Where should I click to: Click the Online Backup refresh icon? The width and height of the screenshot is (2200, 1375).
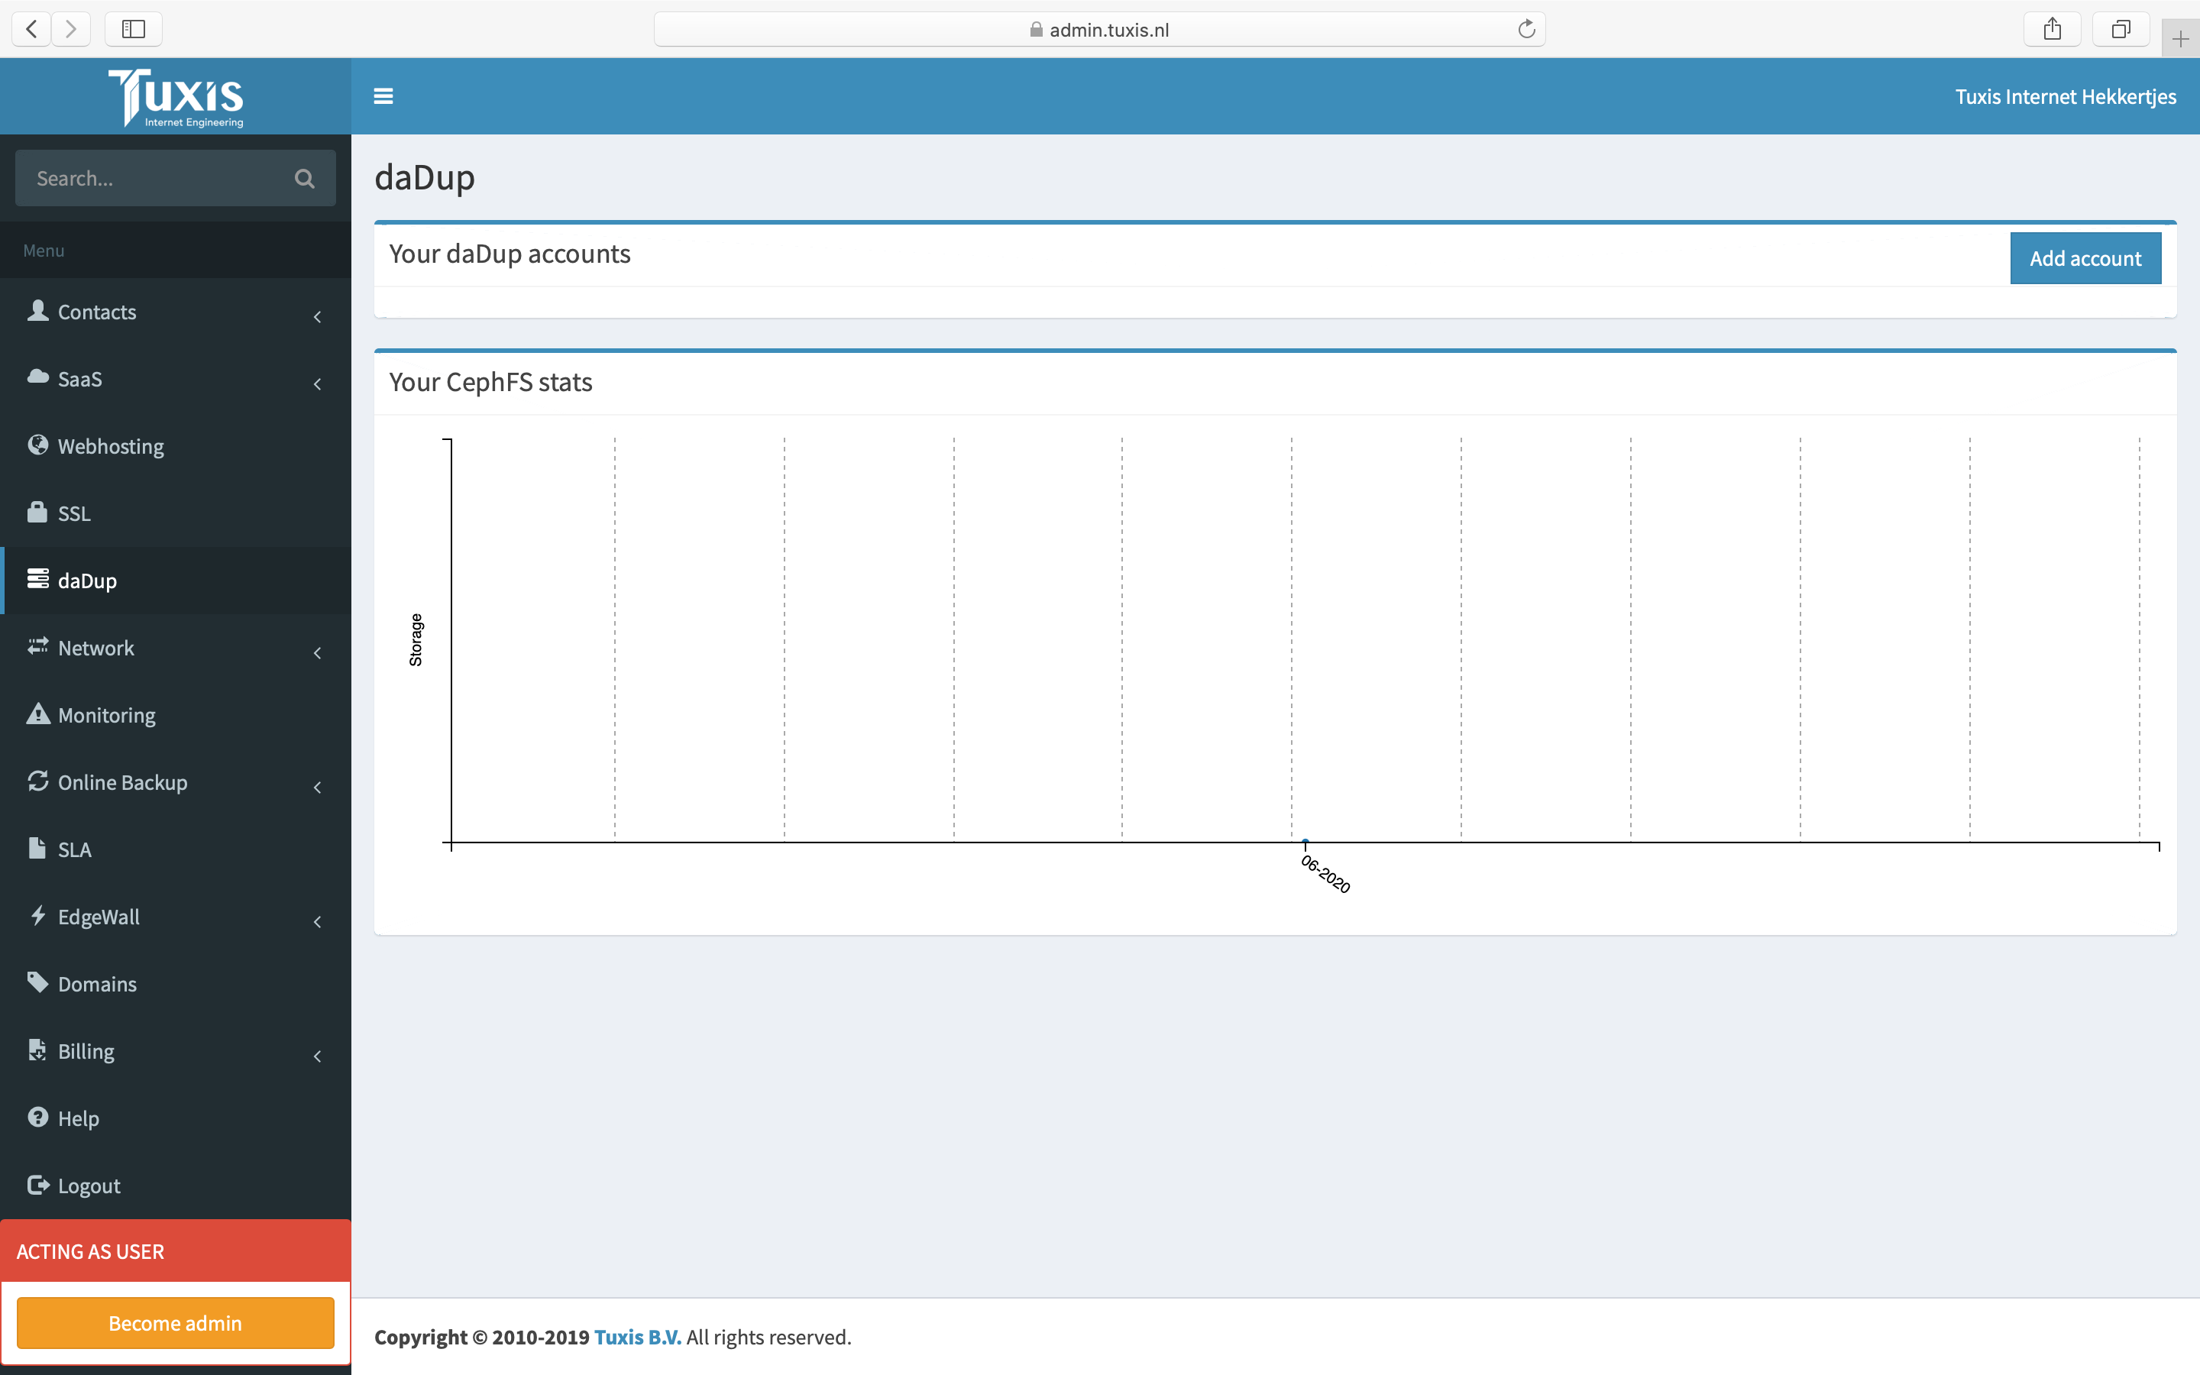coord(37,780)
